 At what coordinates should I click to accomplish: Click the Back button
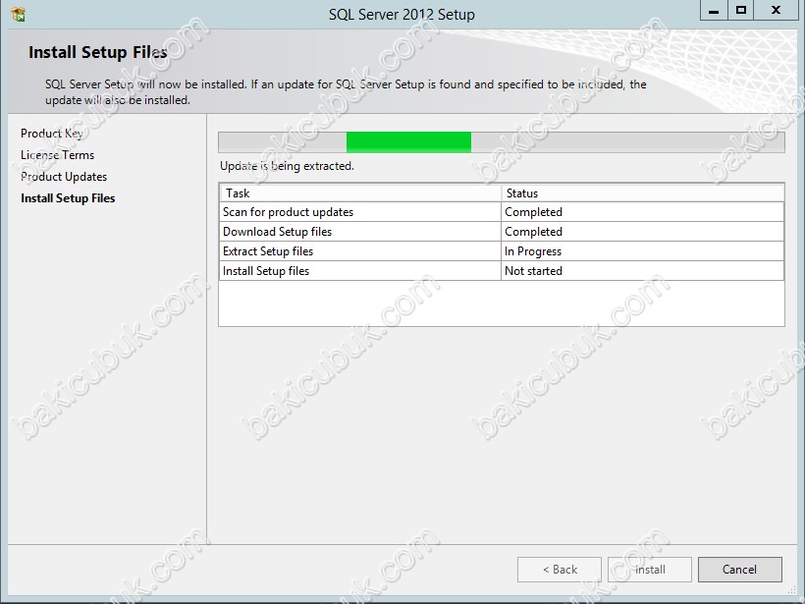(x=560, y=570)
